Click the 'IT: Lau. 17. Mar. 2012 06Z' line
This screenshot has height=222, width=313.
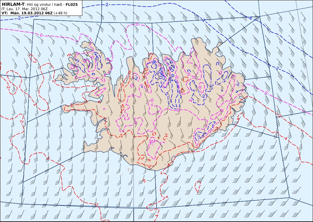click(x=24, y=9)
